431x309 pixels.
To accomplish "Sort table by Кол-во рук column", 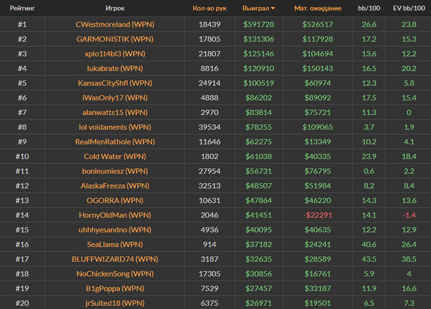I will (x=209, y=9).
